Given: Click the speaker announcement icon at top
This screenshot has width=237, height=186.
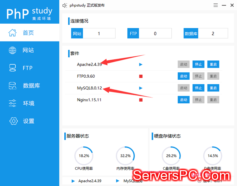Looking at the screenshot, I should click(65, 5).
